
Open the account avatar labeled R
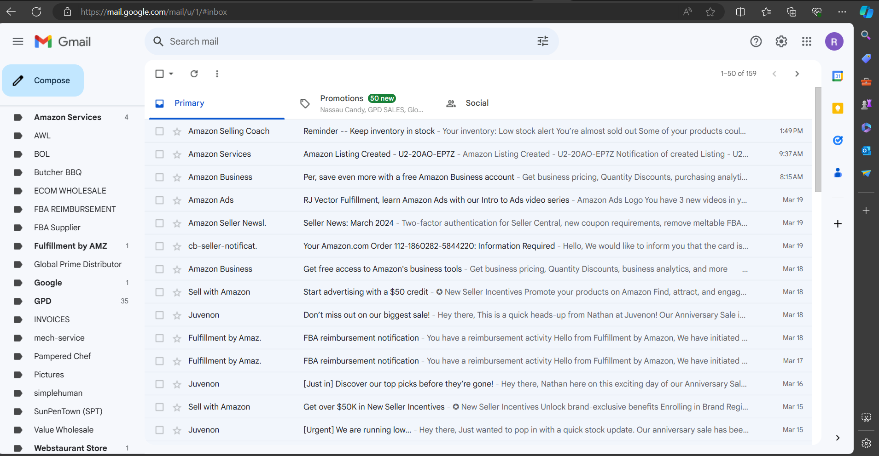pos(834,42)
